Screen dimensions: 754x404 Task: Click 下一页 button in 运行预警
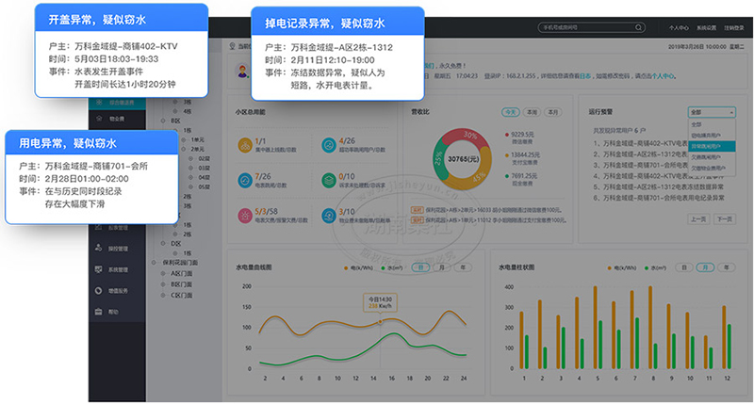click(724, 218)
